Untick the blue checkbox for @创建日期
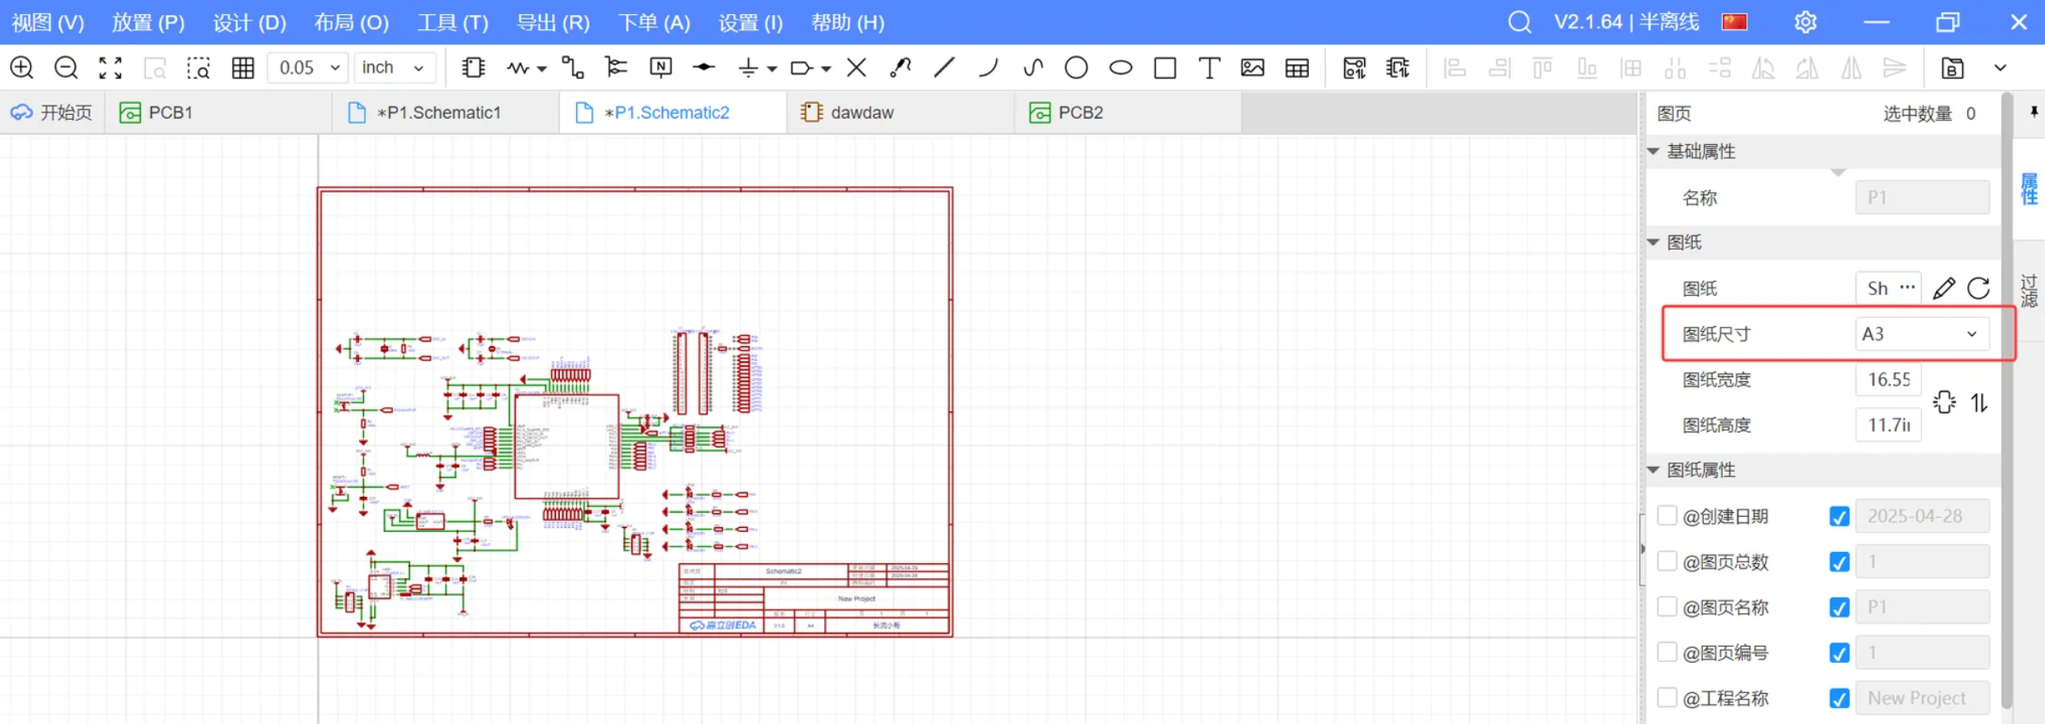 pos(1839,516)
